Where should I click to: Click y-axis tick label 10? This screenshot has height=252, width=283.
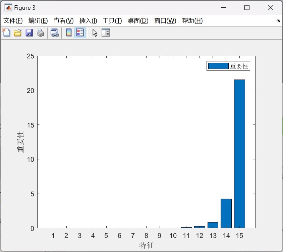click(x=31, y=159)
